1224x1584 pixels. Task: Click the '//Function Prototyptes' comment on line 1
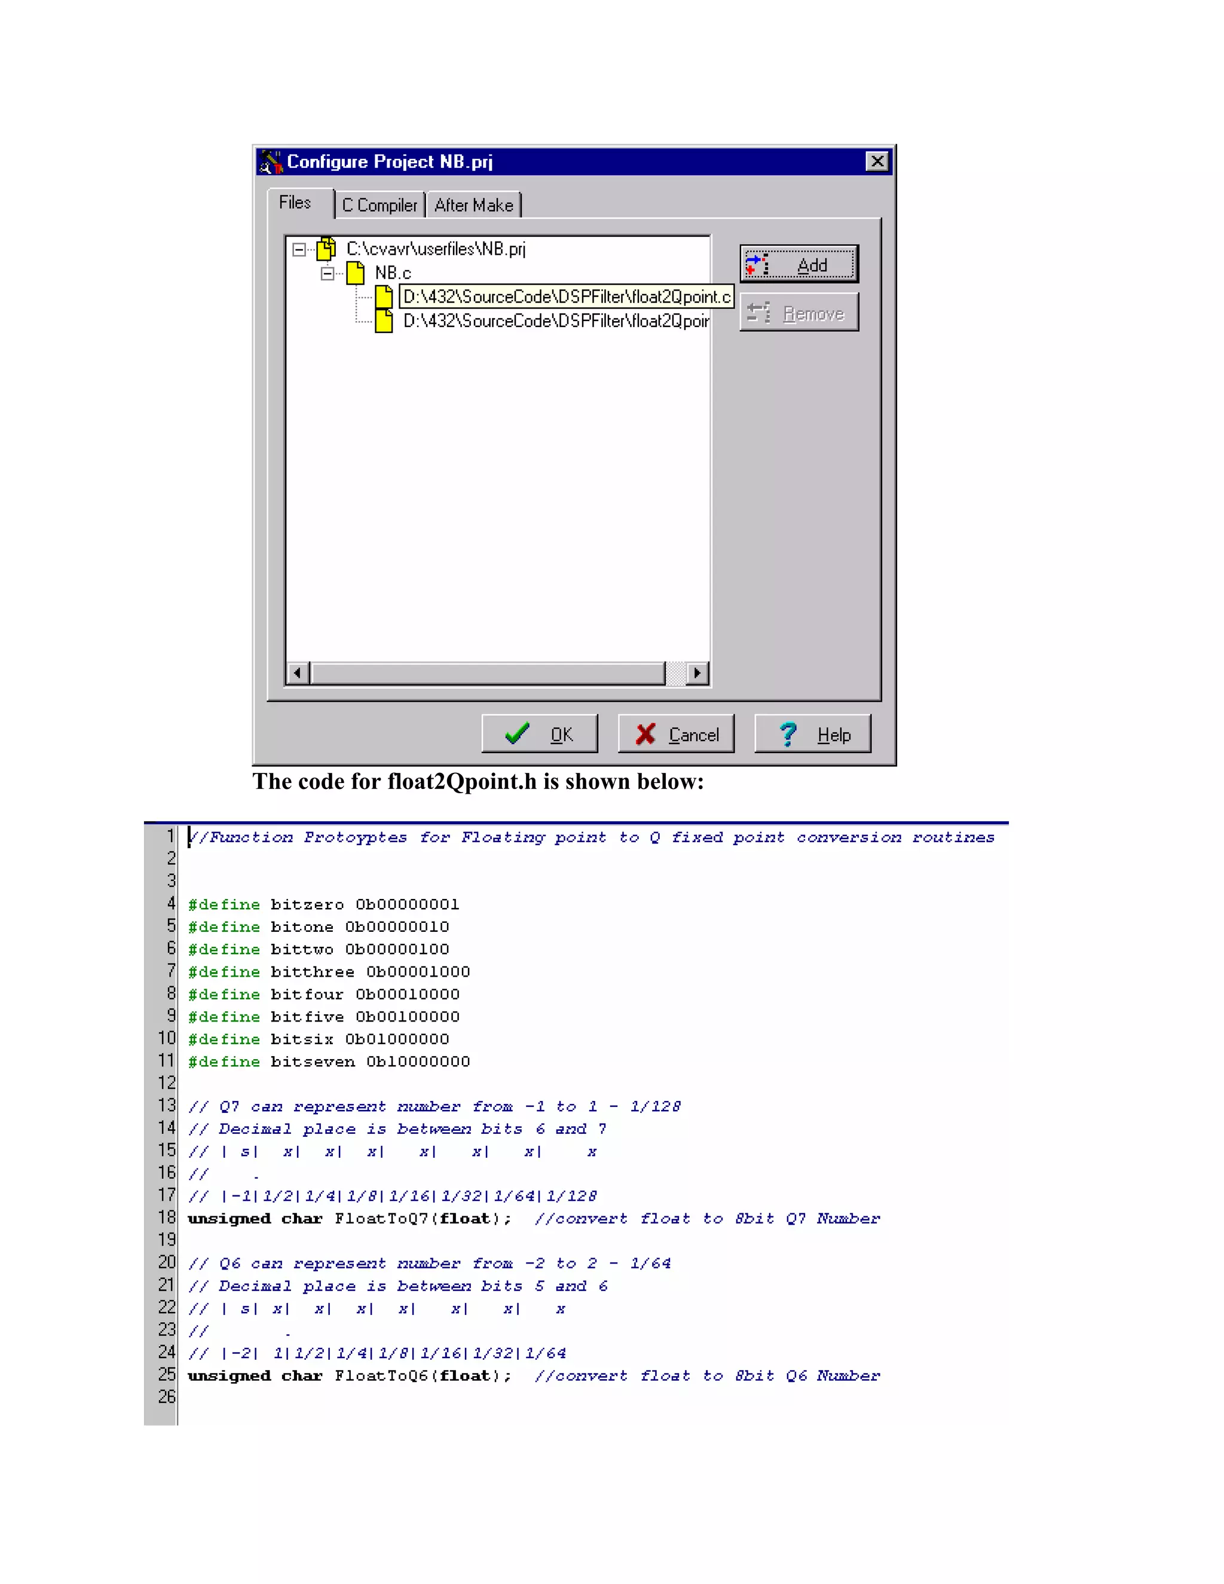click(591, 837)
